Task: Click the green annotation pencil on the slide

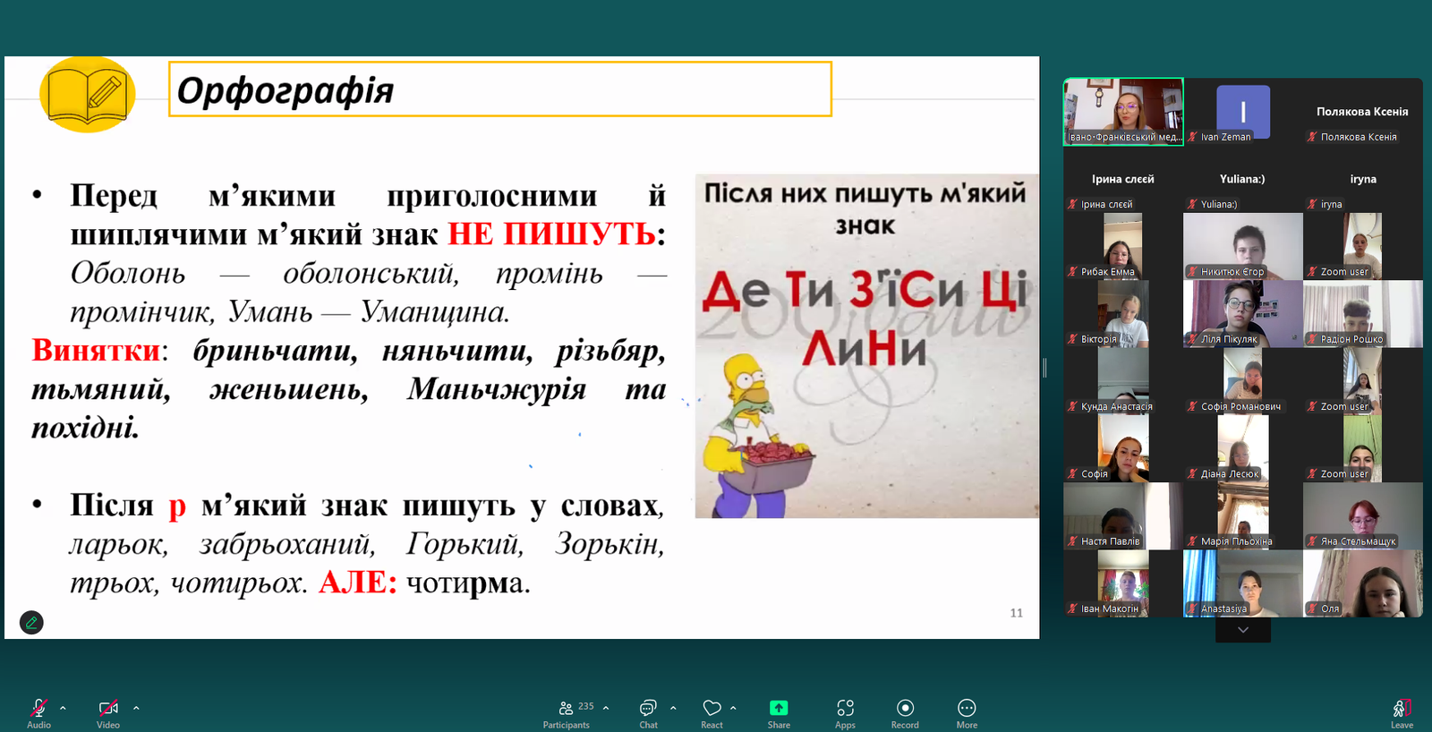Action: pos(31,622)
